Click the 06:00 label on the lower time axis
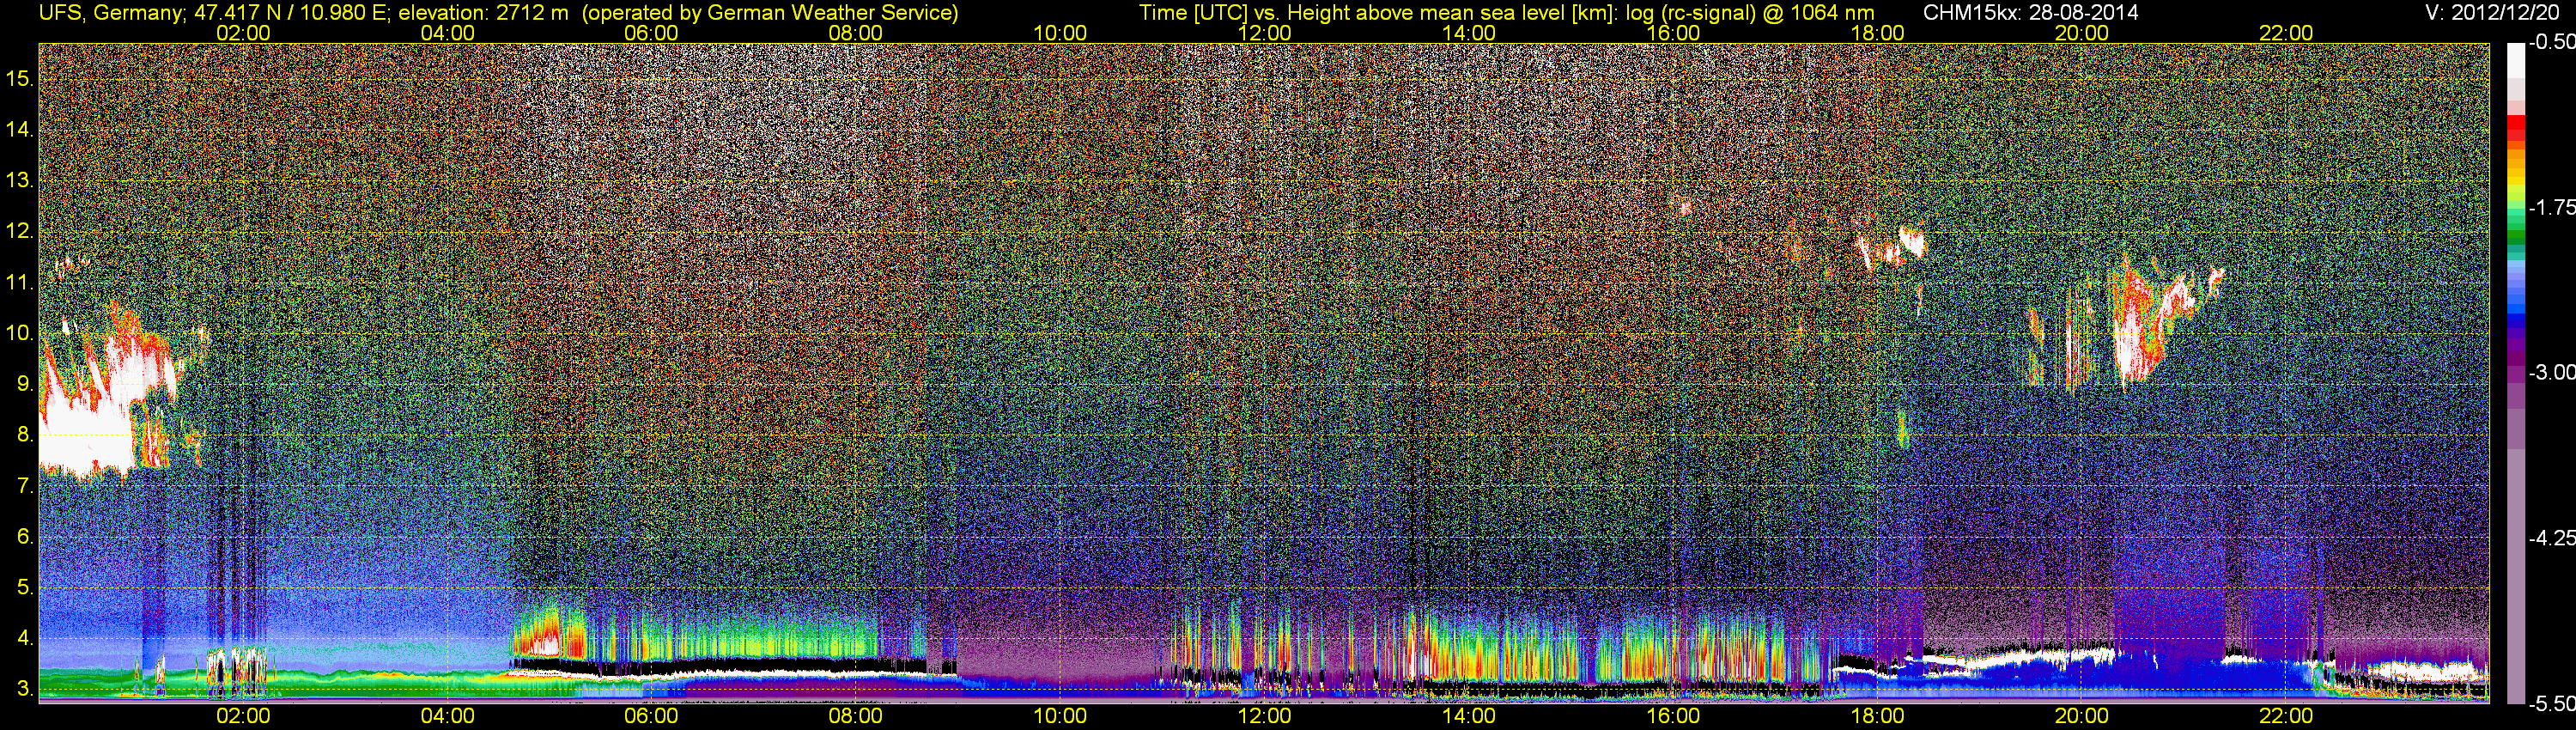Screen dimensions: 2576x730 pyautogui.click(x=651, y=716)
